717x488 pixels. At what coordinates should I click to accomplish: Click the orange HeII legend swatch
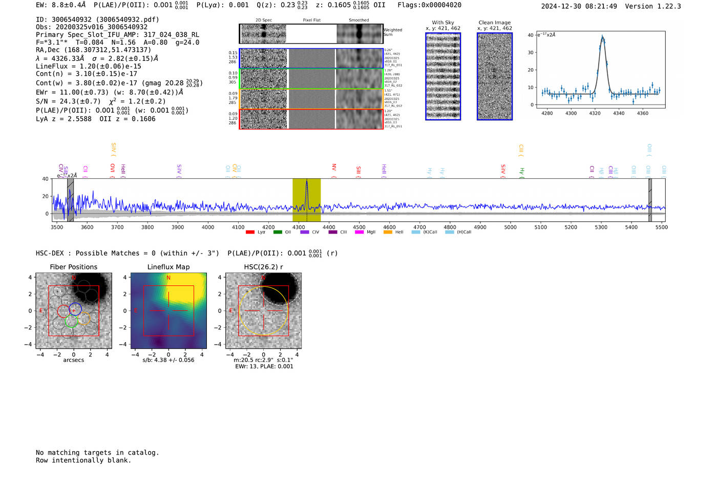click(x=388, y=232)
